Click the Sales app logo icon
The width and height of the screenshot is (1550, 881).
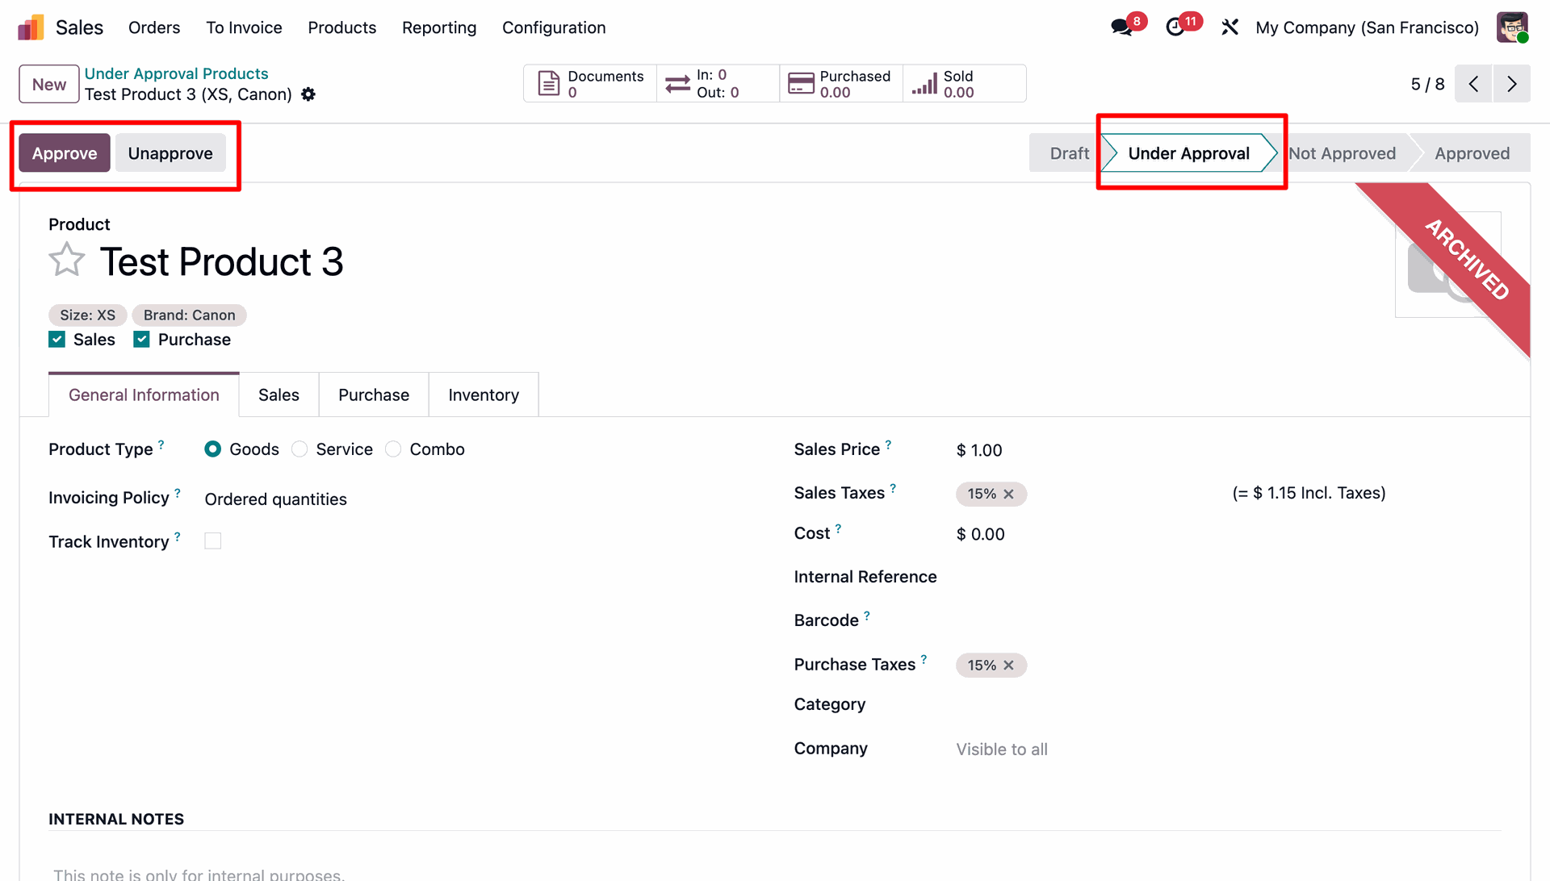(x=31, y=27)
